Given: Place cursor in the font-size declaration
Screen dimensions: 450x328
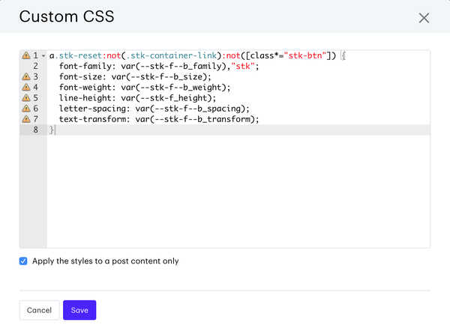Looking at the screenshot, I should 135,76.
